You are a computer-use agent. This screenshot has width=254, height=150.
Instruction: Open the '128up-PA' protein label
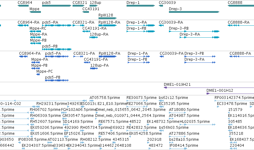99,65
